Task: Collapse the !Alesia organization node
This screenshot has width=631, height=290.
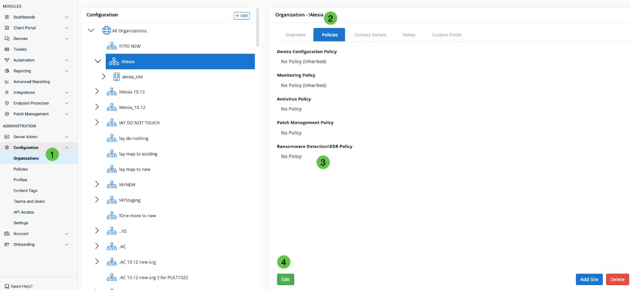Action: (98, 61)
